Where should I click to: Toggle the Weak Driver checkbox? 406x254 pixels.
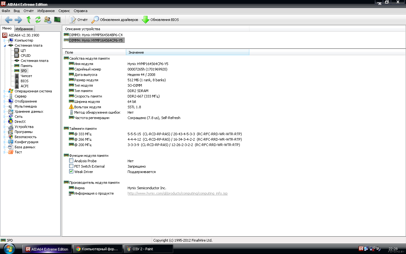pos(71,172)
